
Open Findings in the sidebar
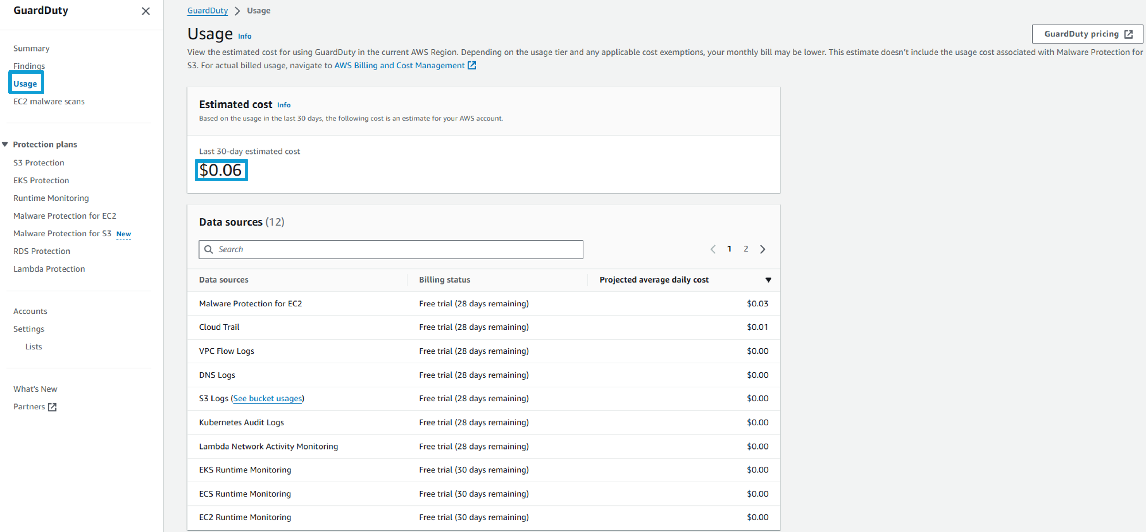tap(29, 66)
